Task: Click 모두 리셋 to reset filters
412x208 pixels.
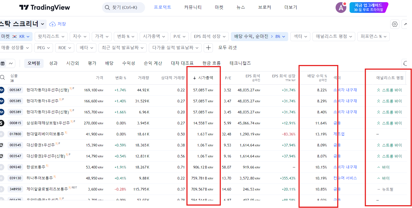Action: click(227, 48)
